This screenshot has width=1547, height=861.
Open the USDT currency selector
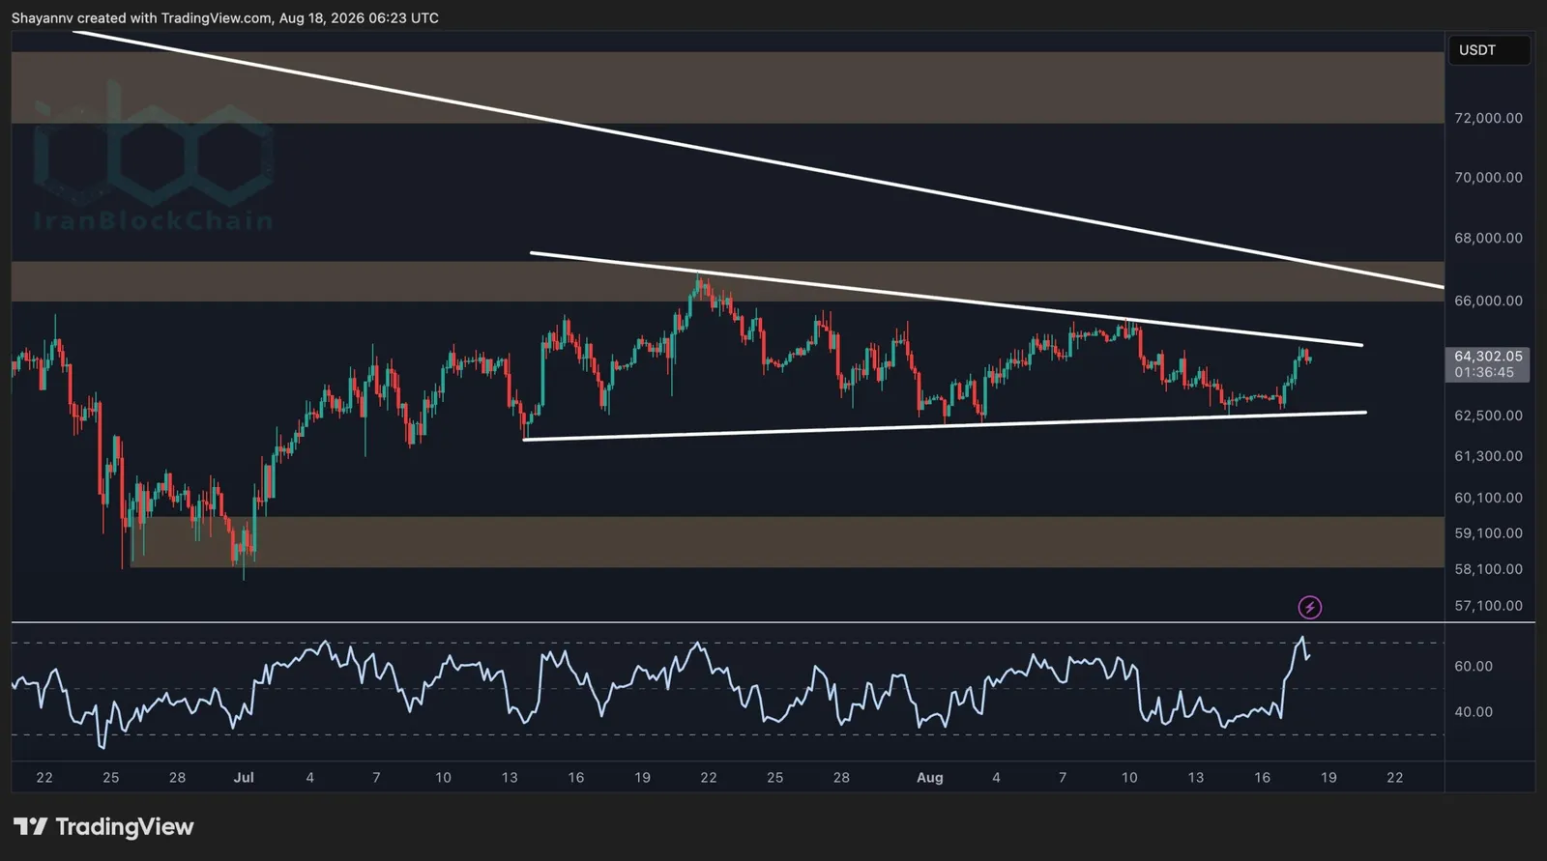point(1488,50)
